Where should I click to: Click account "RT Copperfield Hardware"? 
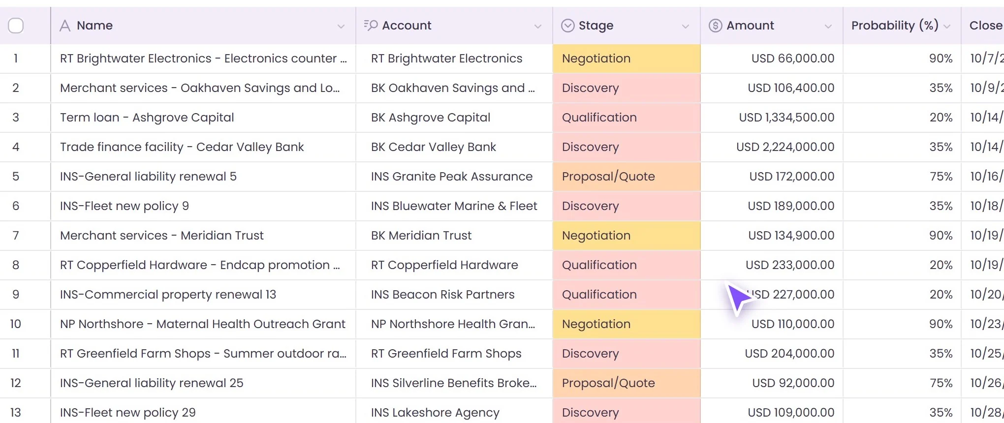point(444,265)
